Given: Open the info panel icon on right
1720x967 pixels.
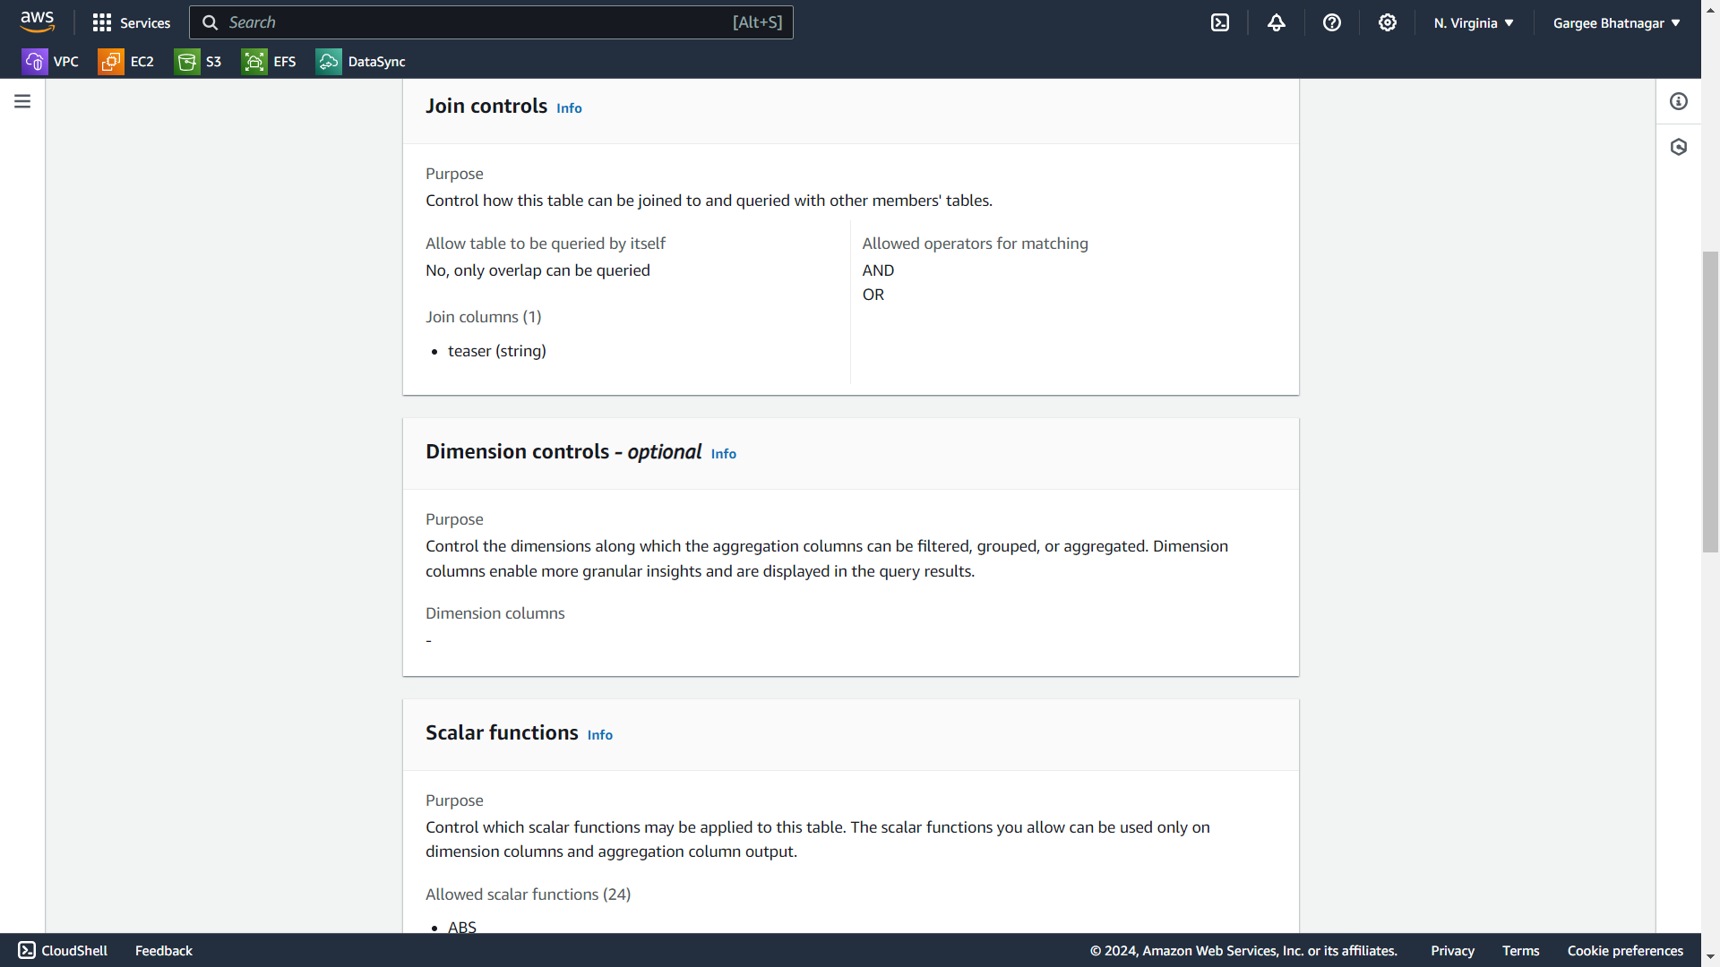Looking at the screenshot, I should point(1679,101).
